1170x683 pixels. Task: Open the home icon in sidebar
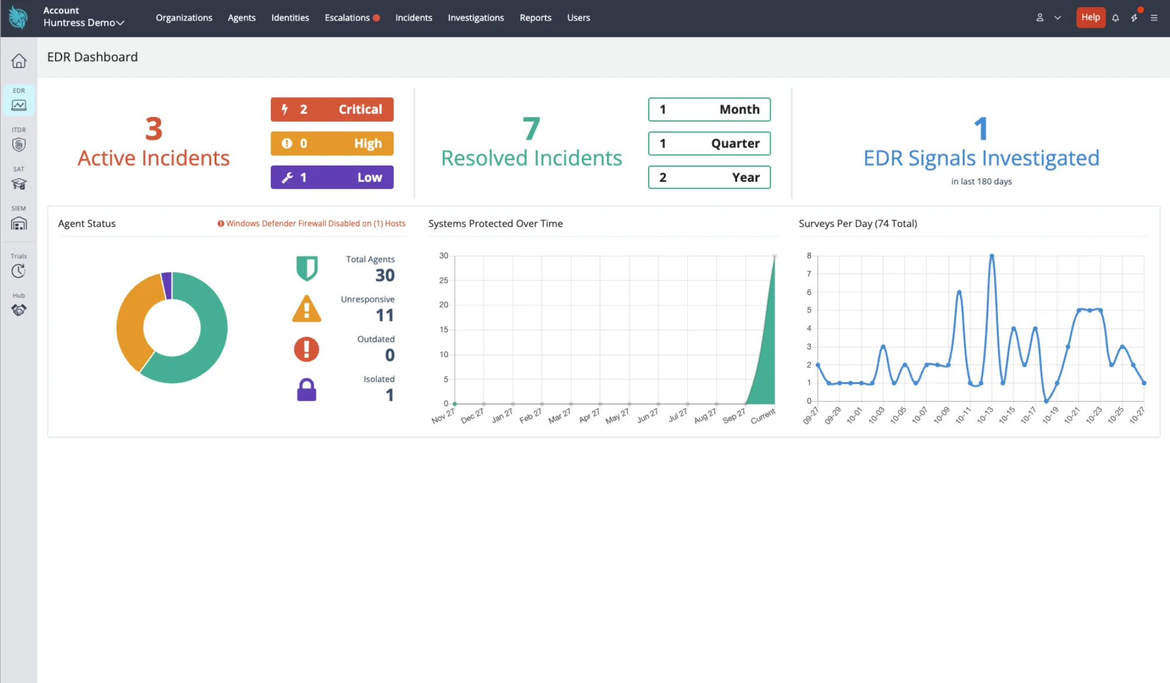(x=19, y=61)
